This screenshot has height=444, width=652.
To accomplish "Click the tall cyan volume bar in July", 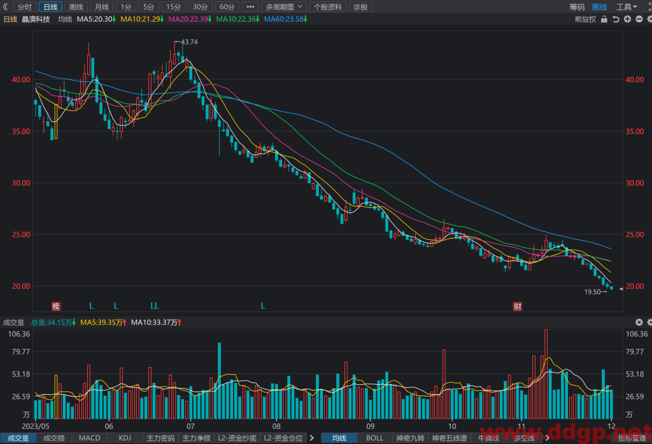I will 219,380.
